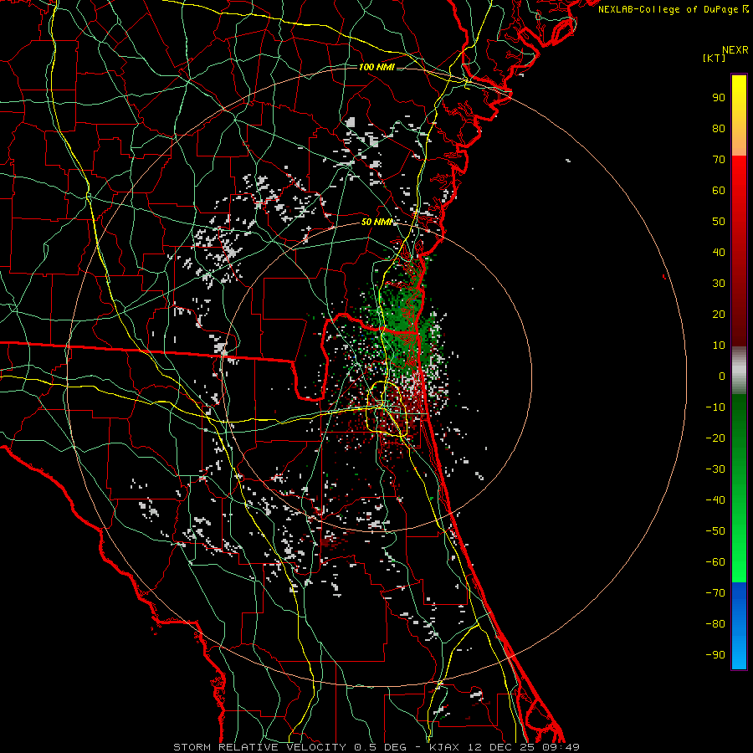753x753 pixels.
Task: Click the -40 scale value
Action: (x=715, y=500)
